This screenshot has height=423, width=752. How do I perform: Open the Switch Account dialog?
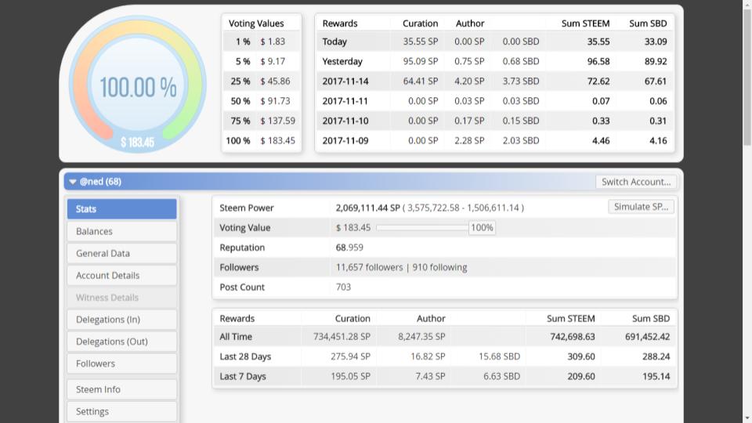coord(636,182)
